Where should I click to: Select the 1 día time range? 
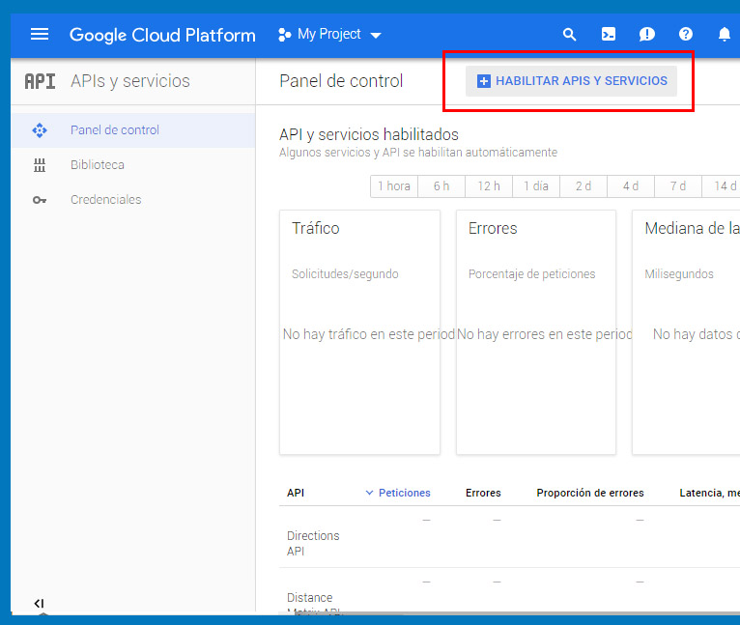click(x=536, y=186)
